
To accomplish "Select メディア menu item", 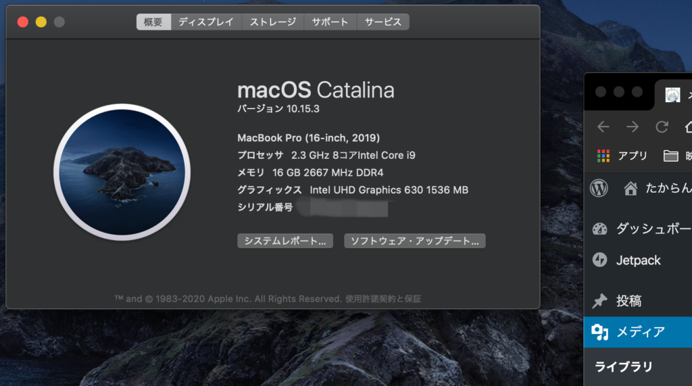I will click(x=638, y=332).
